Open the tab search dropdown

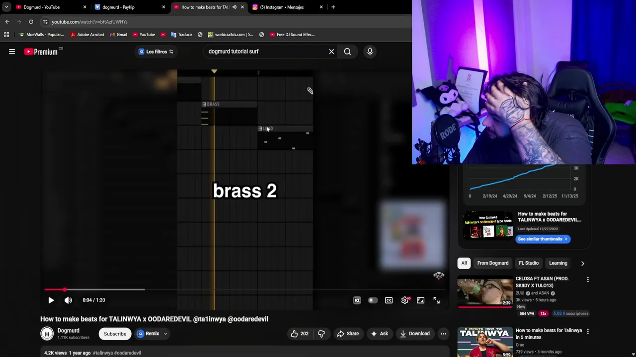coord(6,7)
